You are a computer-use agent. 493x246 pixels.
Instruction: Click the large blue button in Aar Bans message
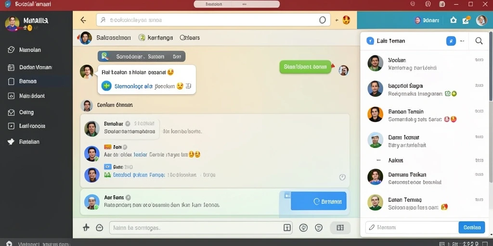pos(319,201)
